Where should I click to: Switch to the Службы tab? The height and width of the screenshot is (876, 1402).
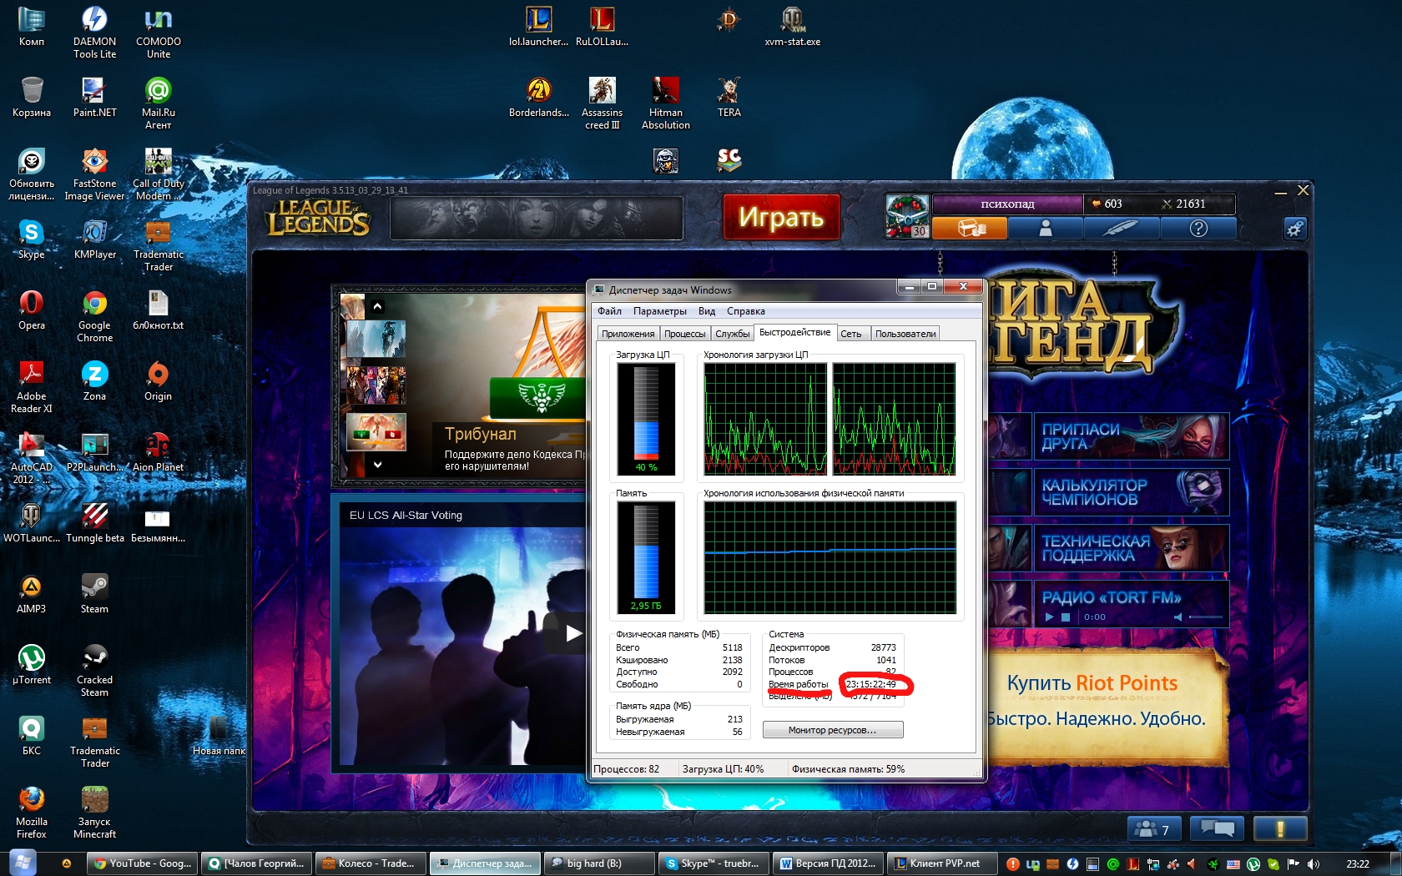coord(732,334)
